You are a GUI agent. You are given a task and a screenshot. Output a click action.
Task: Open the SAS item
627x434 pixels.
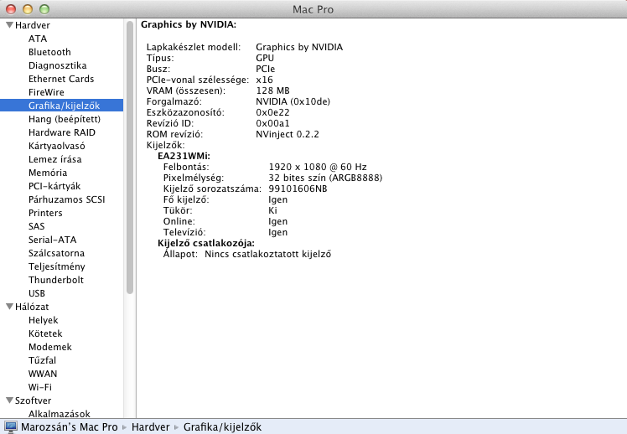pos(36,226)
